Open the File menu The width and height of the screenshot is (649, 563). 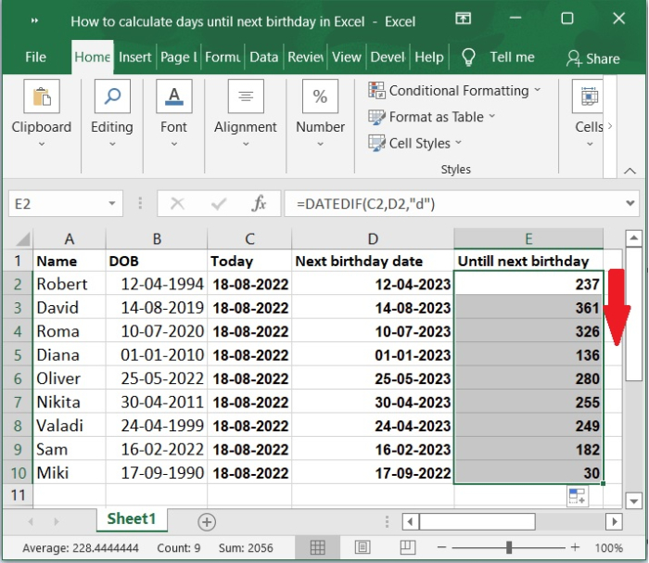(35, 58)
